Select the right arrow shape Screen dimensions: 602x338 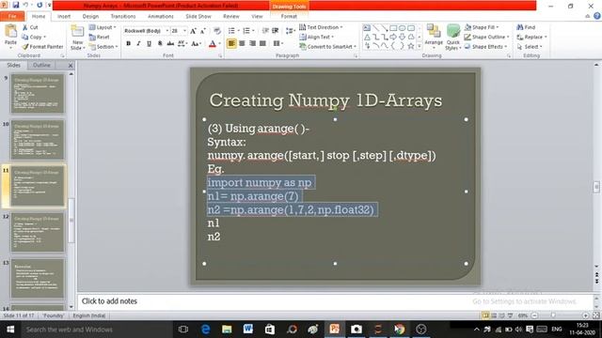coord(393,38)
